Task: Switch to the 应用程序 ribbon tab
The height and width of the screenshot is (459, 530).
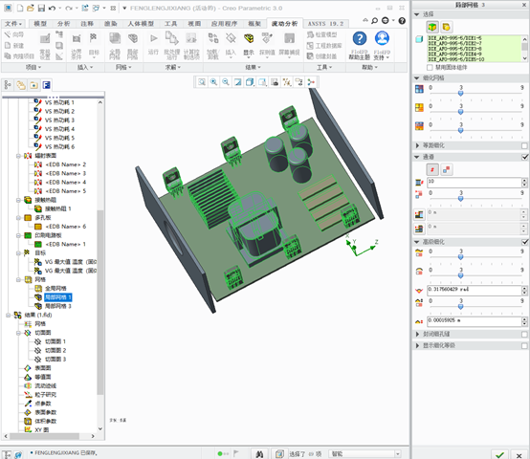Action: [x=225, y=24]
